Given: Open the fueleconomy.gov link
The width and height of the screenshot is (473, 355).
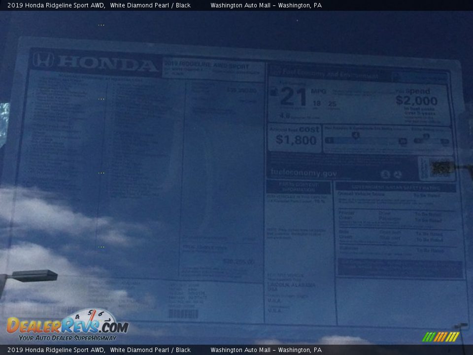Looking at the screenshot, I should pos(304,173).
